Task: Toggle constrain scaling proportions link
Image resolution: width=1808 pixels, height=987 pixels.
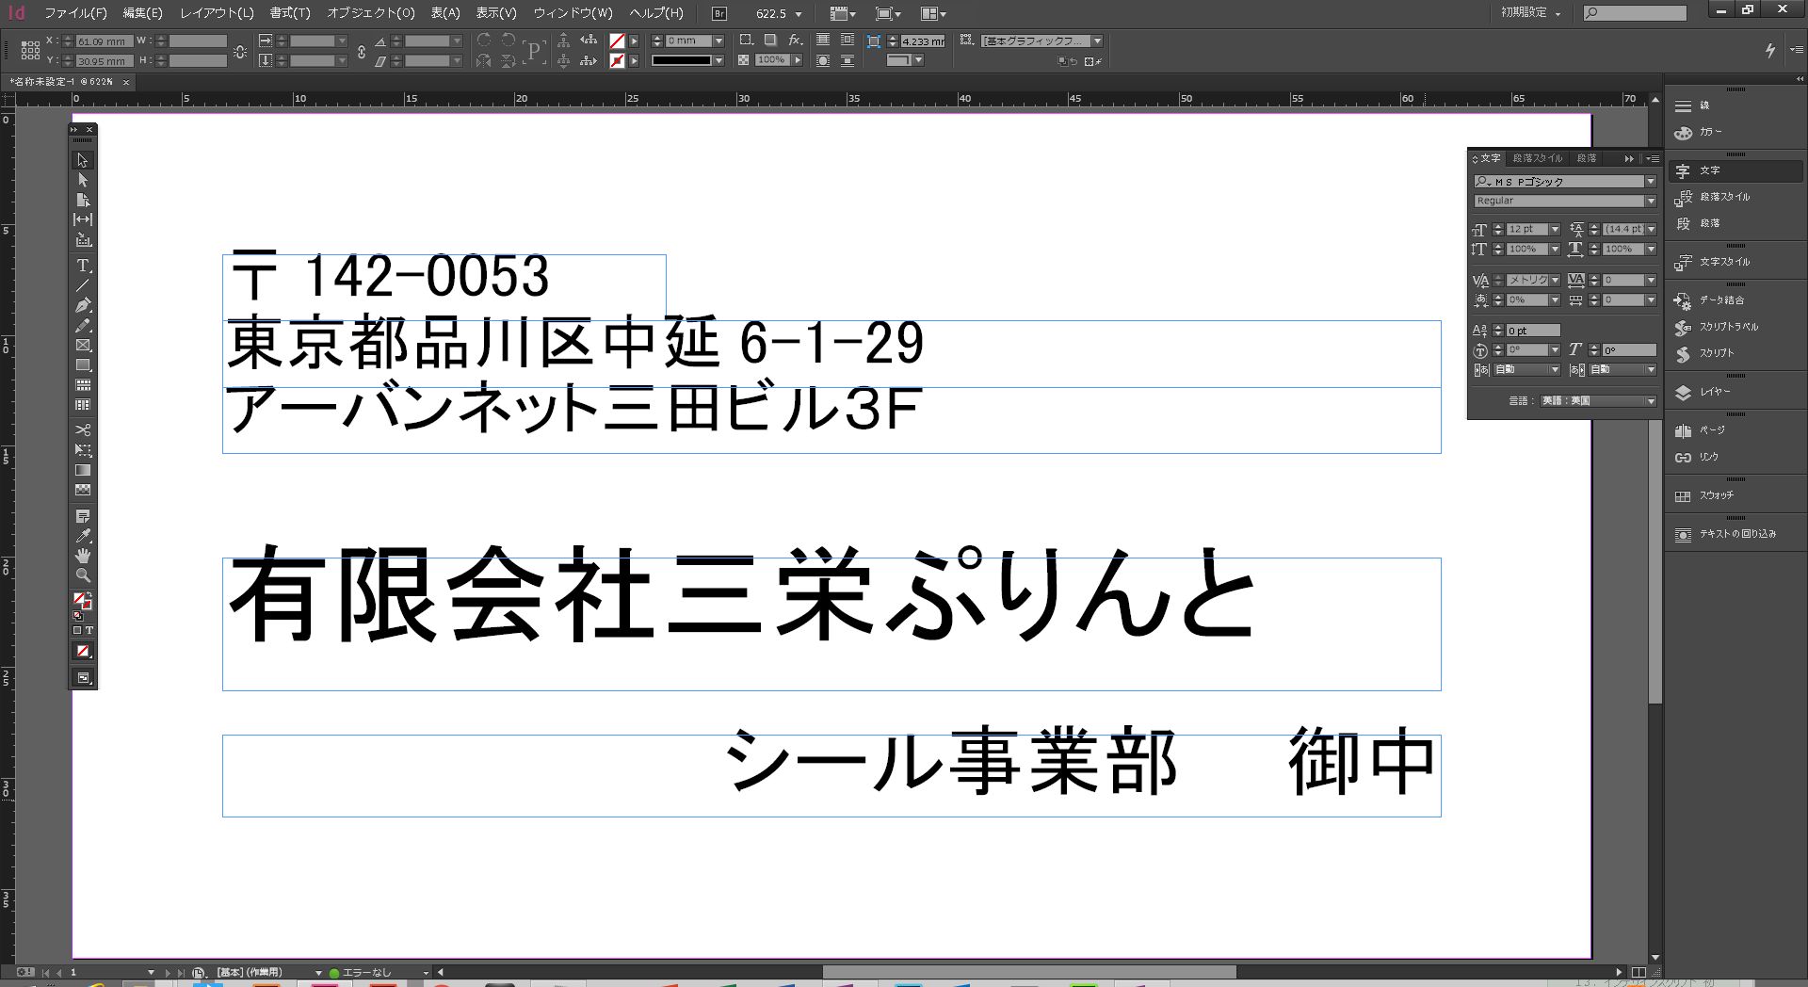Action: [362, 51]
